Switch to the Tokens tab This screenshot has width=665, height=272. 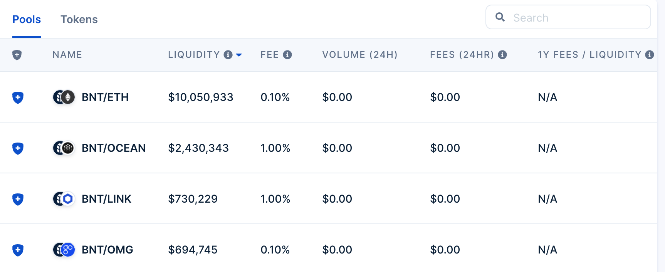click(79, 19)
